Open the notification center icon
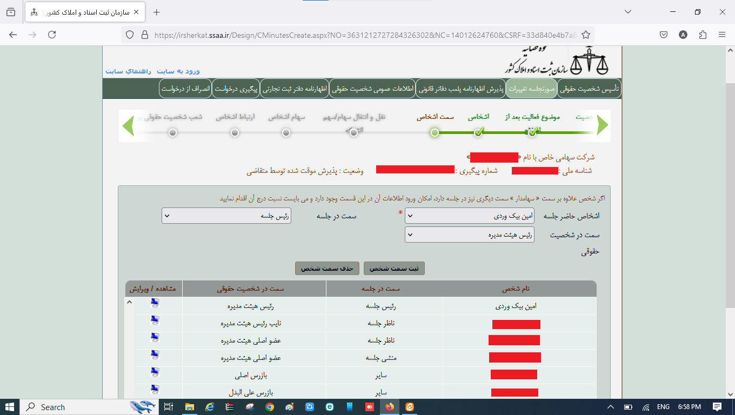Screen dimensions: 735x415 pos(717,407)
